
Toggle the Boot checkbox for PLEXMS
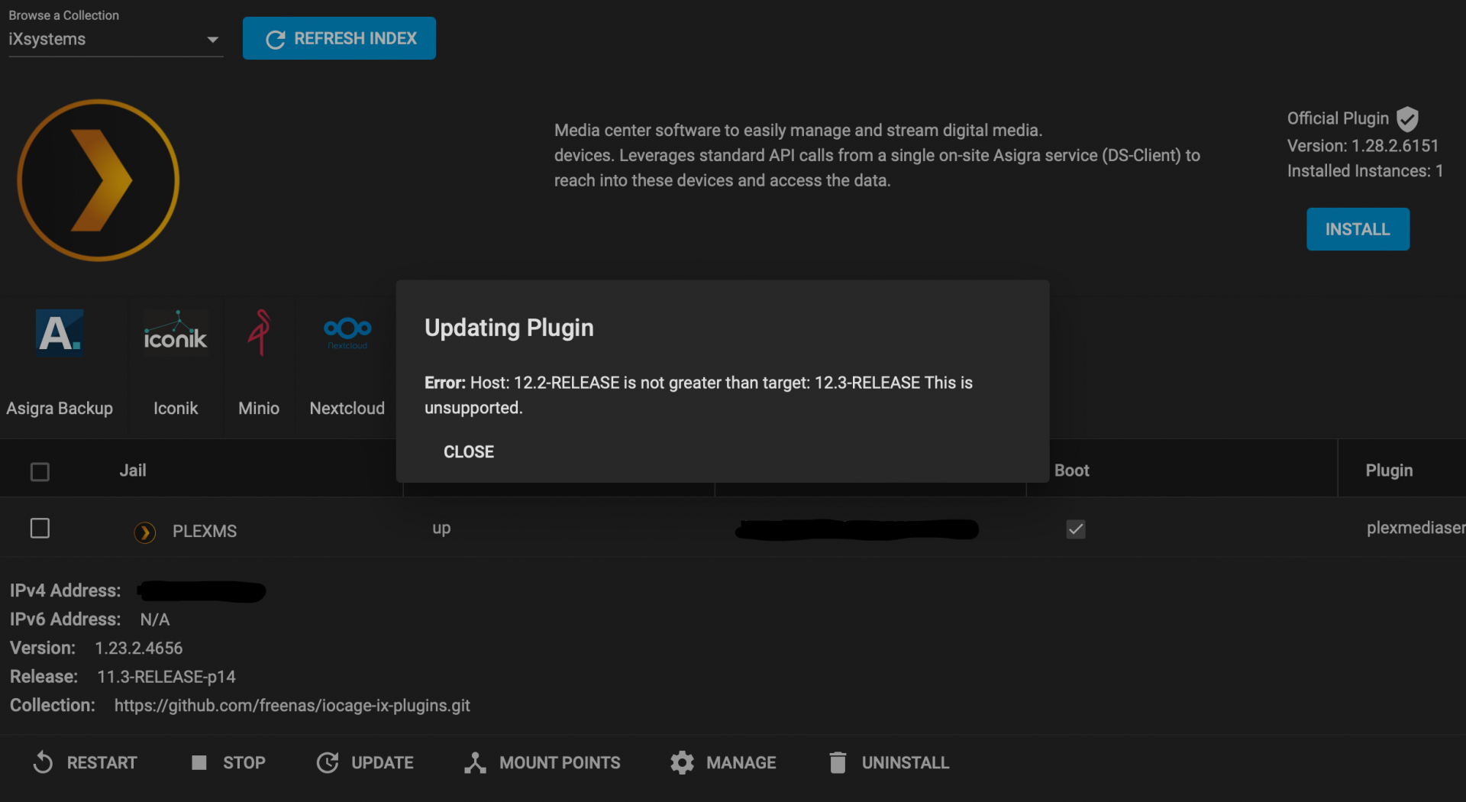click(x=1076, y=529)
